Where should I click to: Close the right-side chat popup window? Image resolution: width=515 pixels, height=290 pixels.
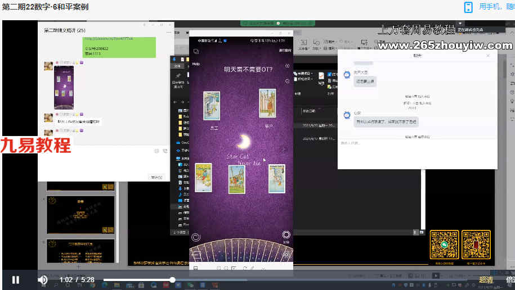point(488,56)
